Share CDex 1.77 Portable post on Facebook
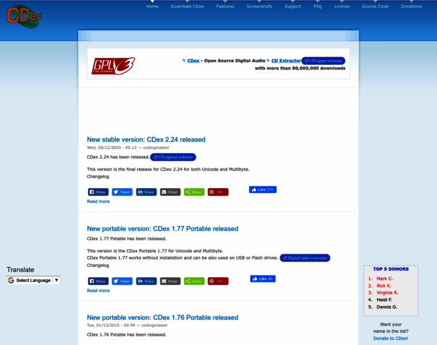The image size is (437, 345). point(98,281)
